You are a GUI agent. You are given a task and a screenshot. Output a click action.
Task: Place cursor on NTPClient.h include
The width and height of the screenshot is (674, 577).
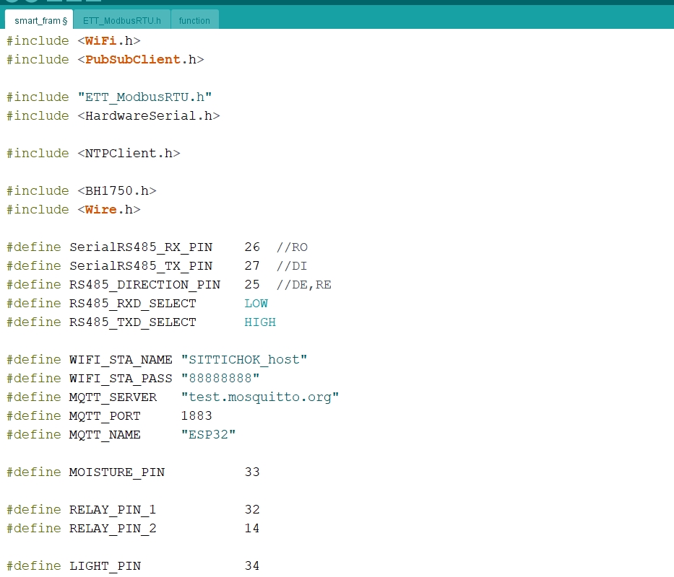(x=129, y=154)
